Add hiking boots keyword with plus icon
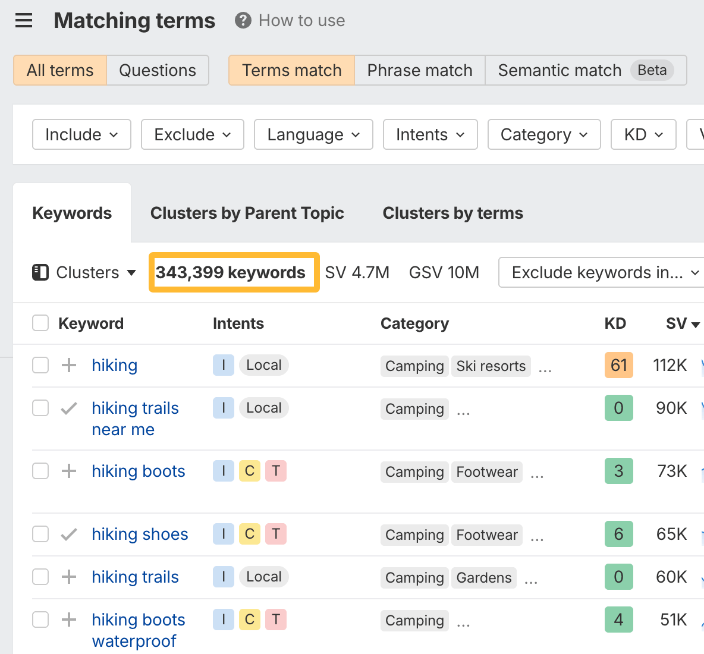 click(x=69, y=471)
